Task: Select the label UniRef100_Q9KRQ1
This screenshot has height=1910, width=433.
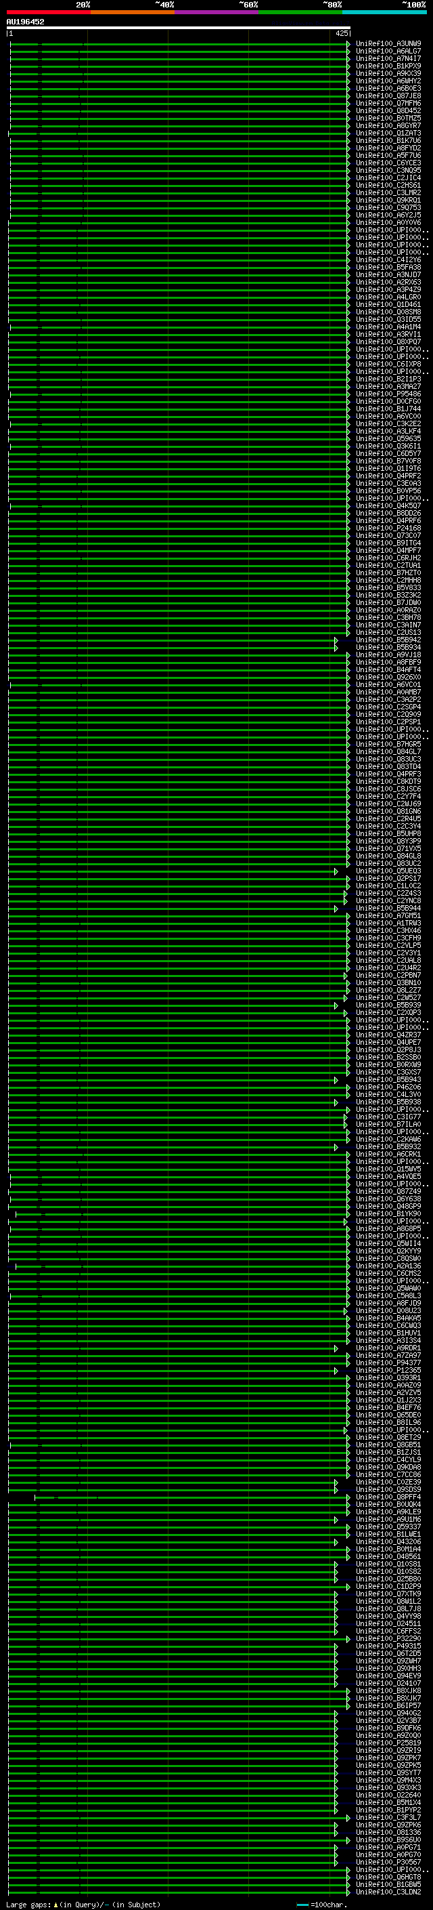Action: [388, 200]
